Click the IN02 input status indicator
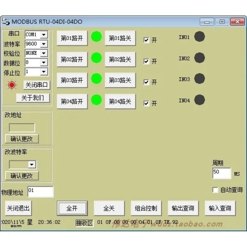The height and width of the screenshot is (247, 247). [199, 58]
